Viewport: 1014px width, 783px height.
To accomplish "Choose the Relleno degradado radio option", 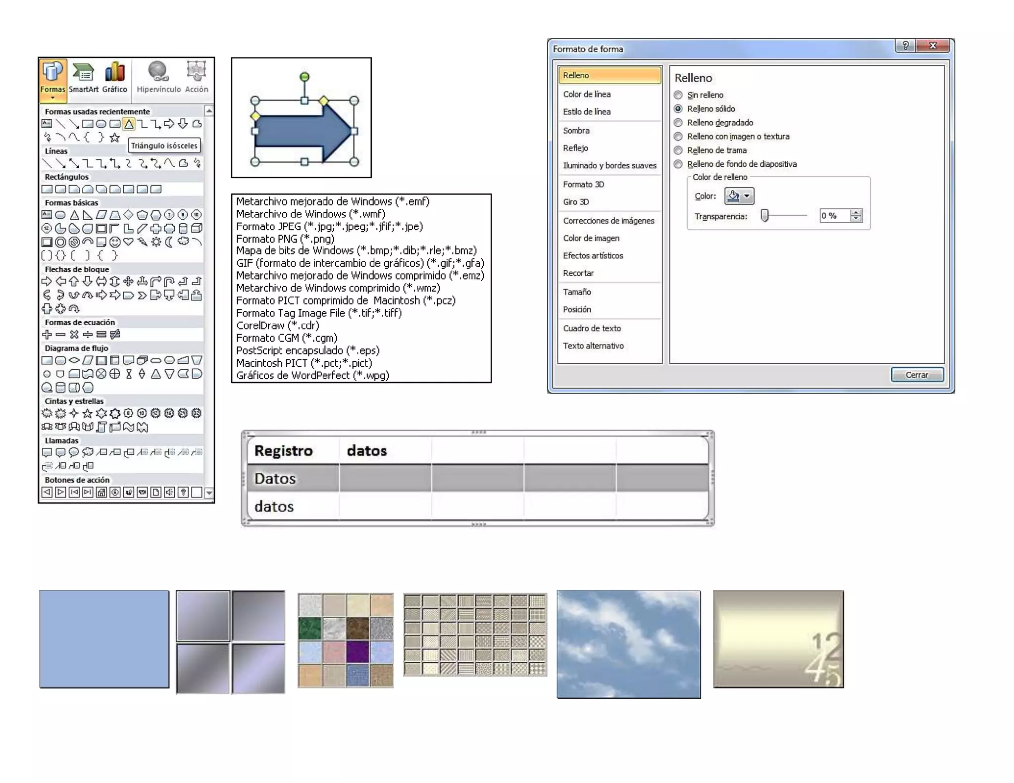I will 678,123.
